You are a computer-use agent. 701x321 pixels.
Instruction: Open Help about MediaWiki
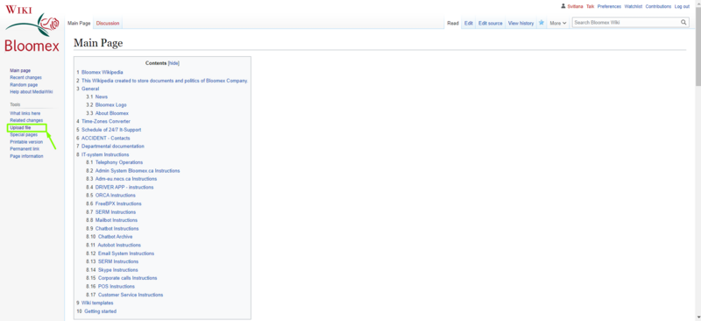click(32, 92)
